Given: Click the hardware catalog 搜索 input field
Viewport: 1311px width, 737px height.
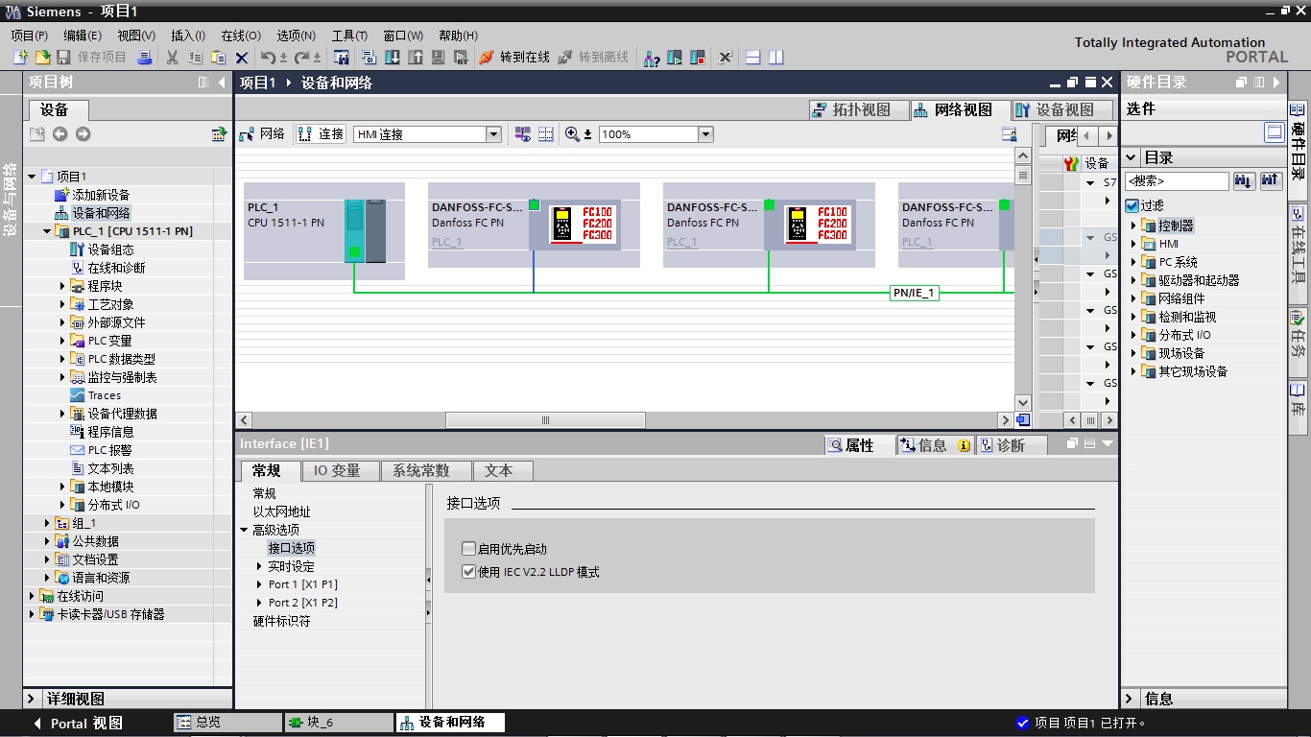Looking at the screenshot, I should click(1177, 180).
